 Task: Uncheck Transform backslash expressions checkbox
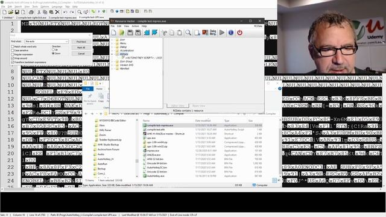coord(13,62)
